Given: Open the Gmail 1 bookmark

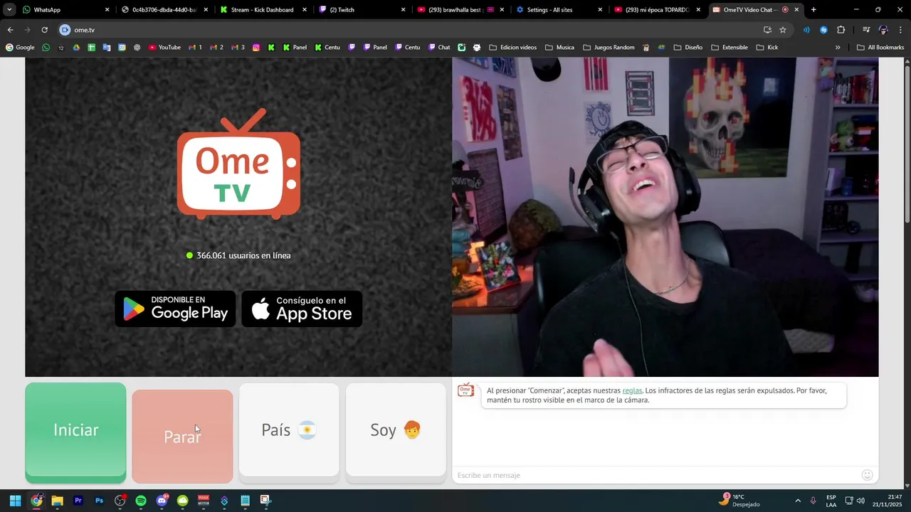Looking at the screenshot, I should click(195, 48).
